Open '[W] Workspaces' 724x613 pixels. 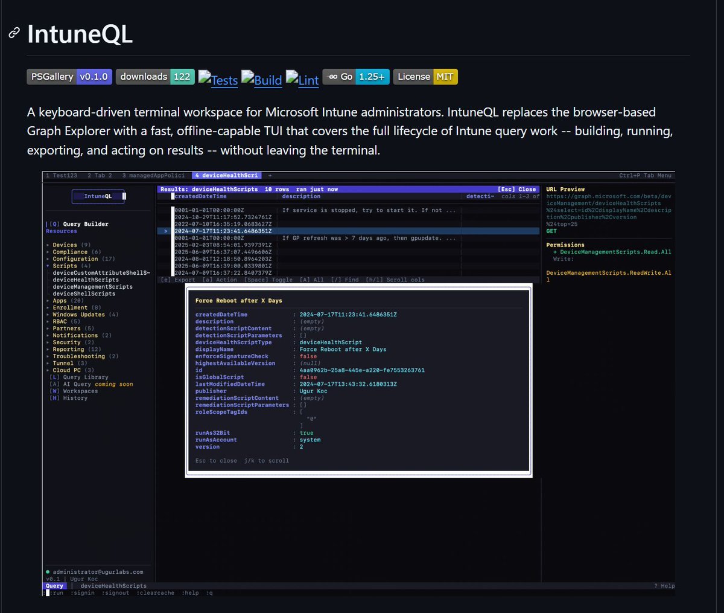pos(74,391)
